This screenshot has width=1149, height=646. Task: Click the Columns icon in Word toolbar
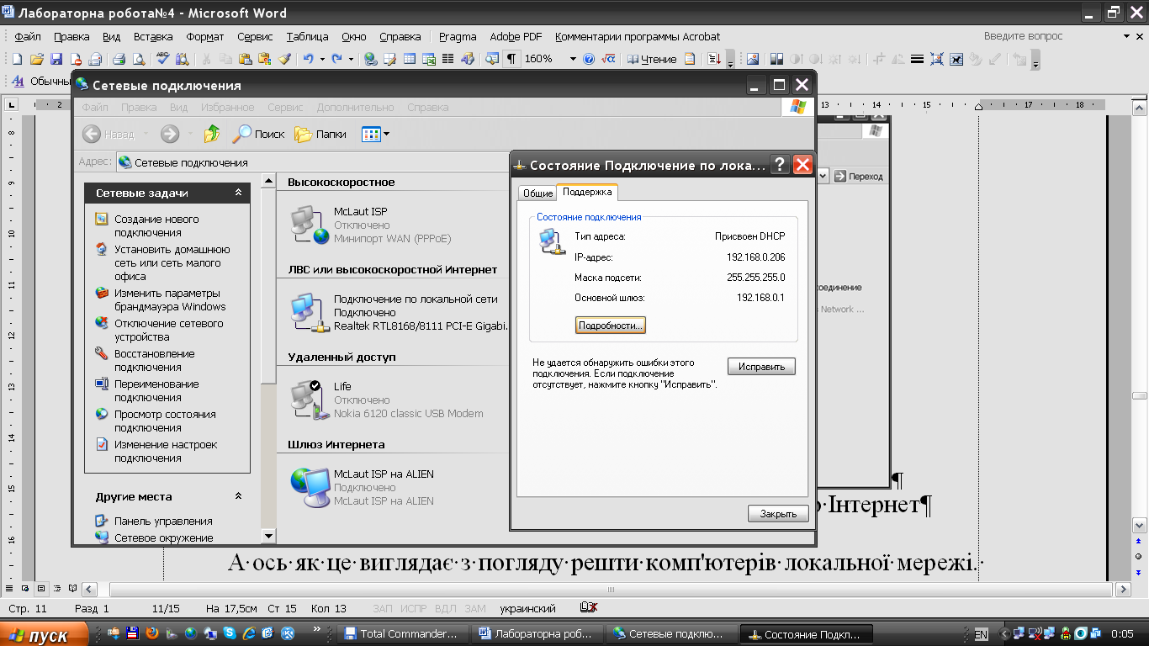(x=448, y=59)
